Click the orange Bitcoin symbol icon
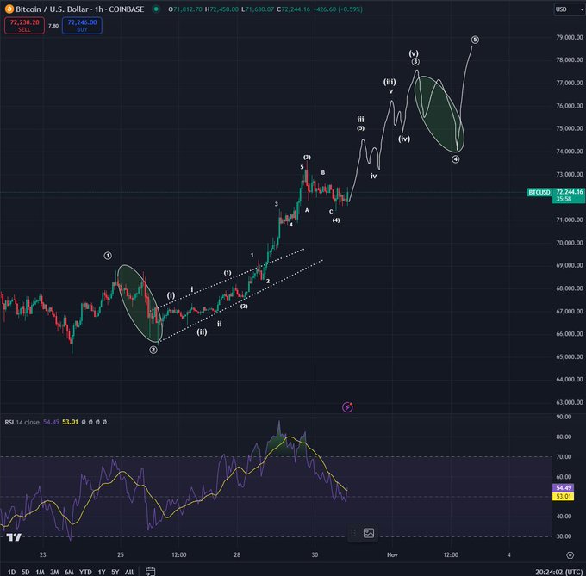The width and height of the screenshot is (586, 576). coord(9,9)
